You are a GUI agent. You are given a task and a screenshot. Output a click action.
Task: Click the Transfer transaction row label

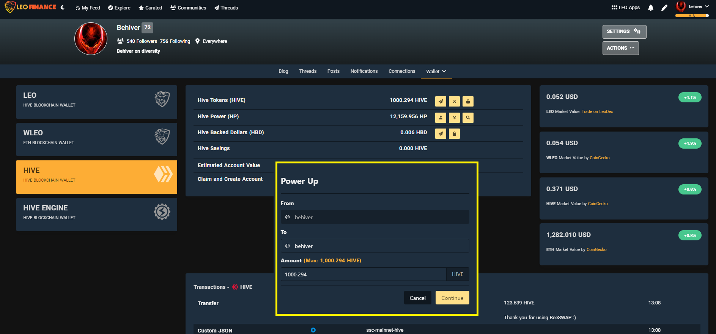pos(208,303)
